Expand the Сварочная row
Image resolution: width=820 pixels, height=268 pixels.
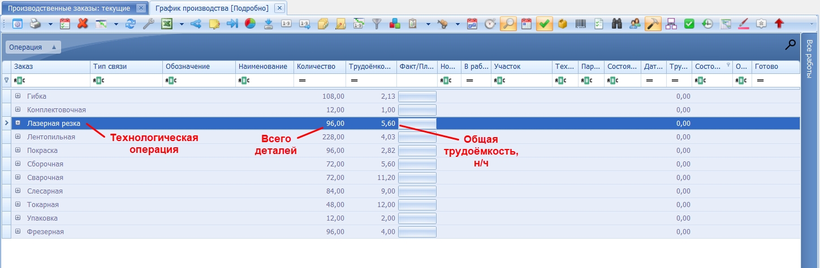pyautogui.click(x=18, y=177)
